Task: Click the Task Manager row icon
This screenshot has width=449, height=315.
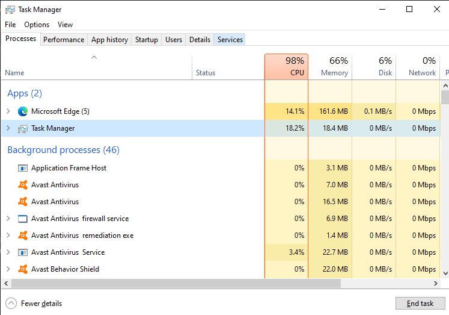Action: 23,128
